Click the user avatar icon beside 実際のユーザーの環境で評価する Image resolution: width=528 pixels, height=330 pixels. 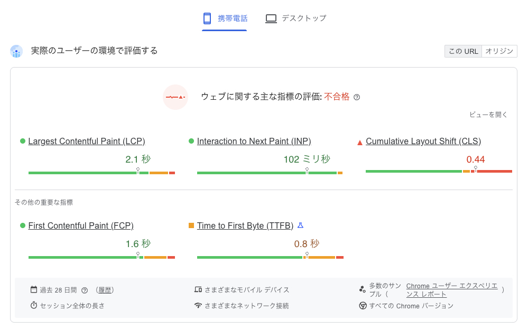pos(17,51)
